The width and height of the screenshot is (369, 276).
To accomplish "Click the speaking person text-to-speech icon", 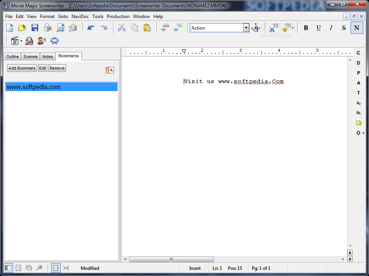I will pos(42,41).
